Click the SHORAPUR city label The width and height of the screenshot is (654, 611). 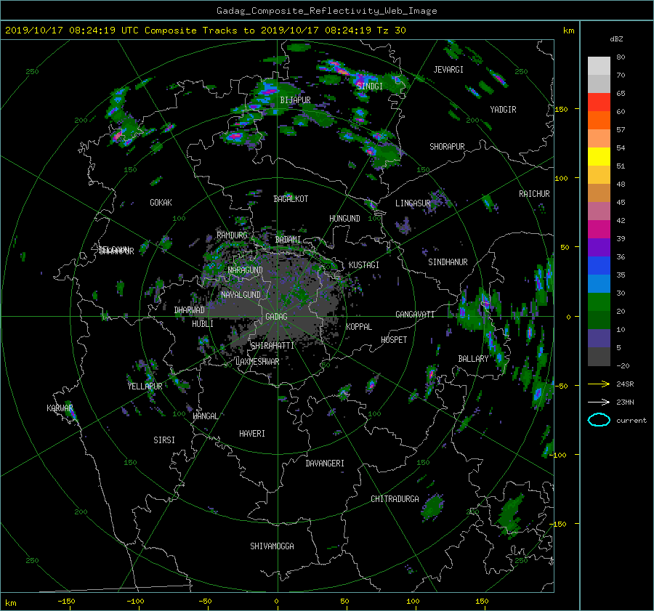[x=447, y=147]
